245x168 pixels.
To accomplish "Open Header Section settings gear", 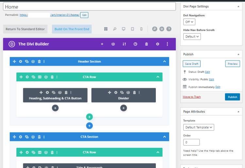I will click(21, 62).
